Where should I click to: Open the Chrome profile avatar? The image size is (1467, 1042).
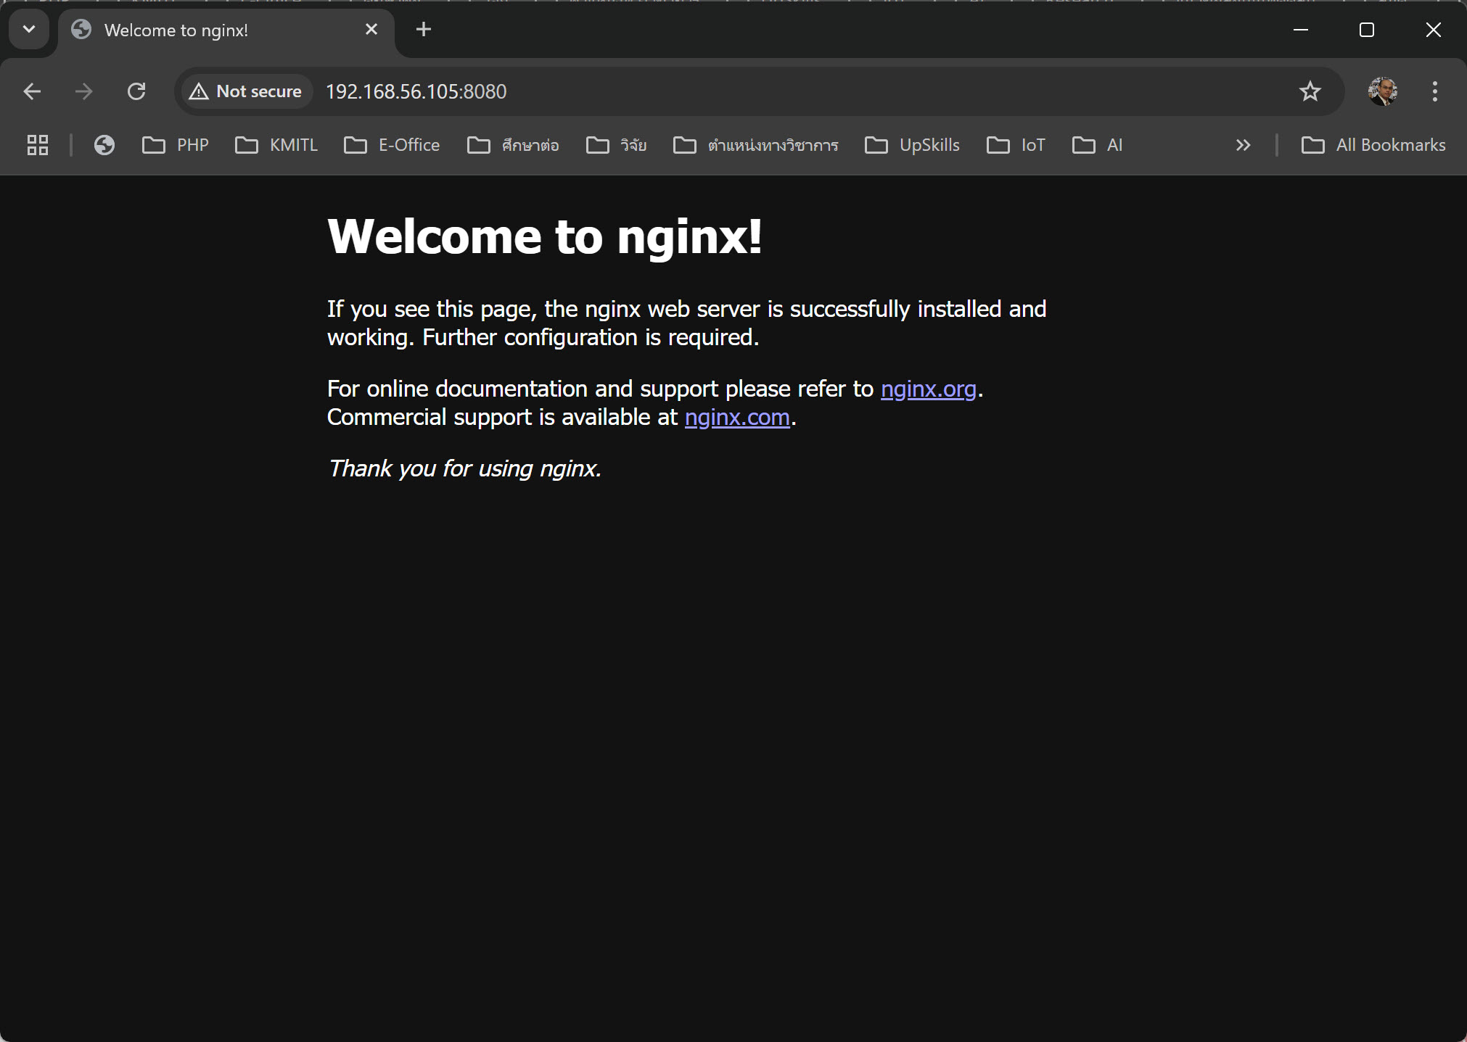pos(1383,91)
